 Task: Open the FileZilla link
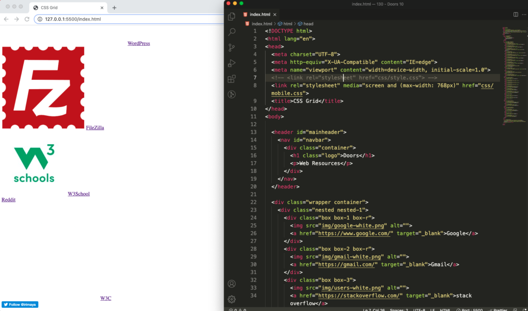pyautogui.click(x=95, y=128)
